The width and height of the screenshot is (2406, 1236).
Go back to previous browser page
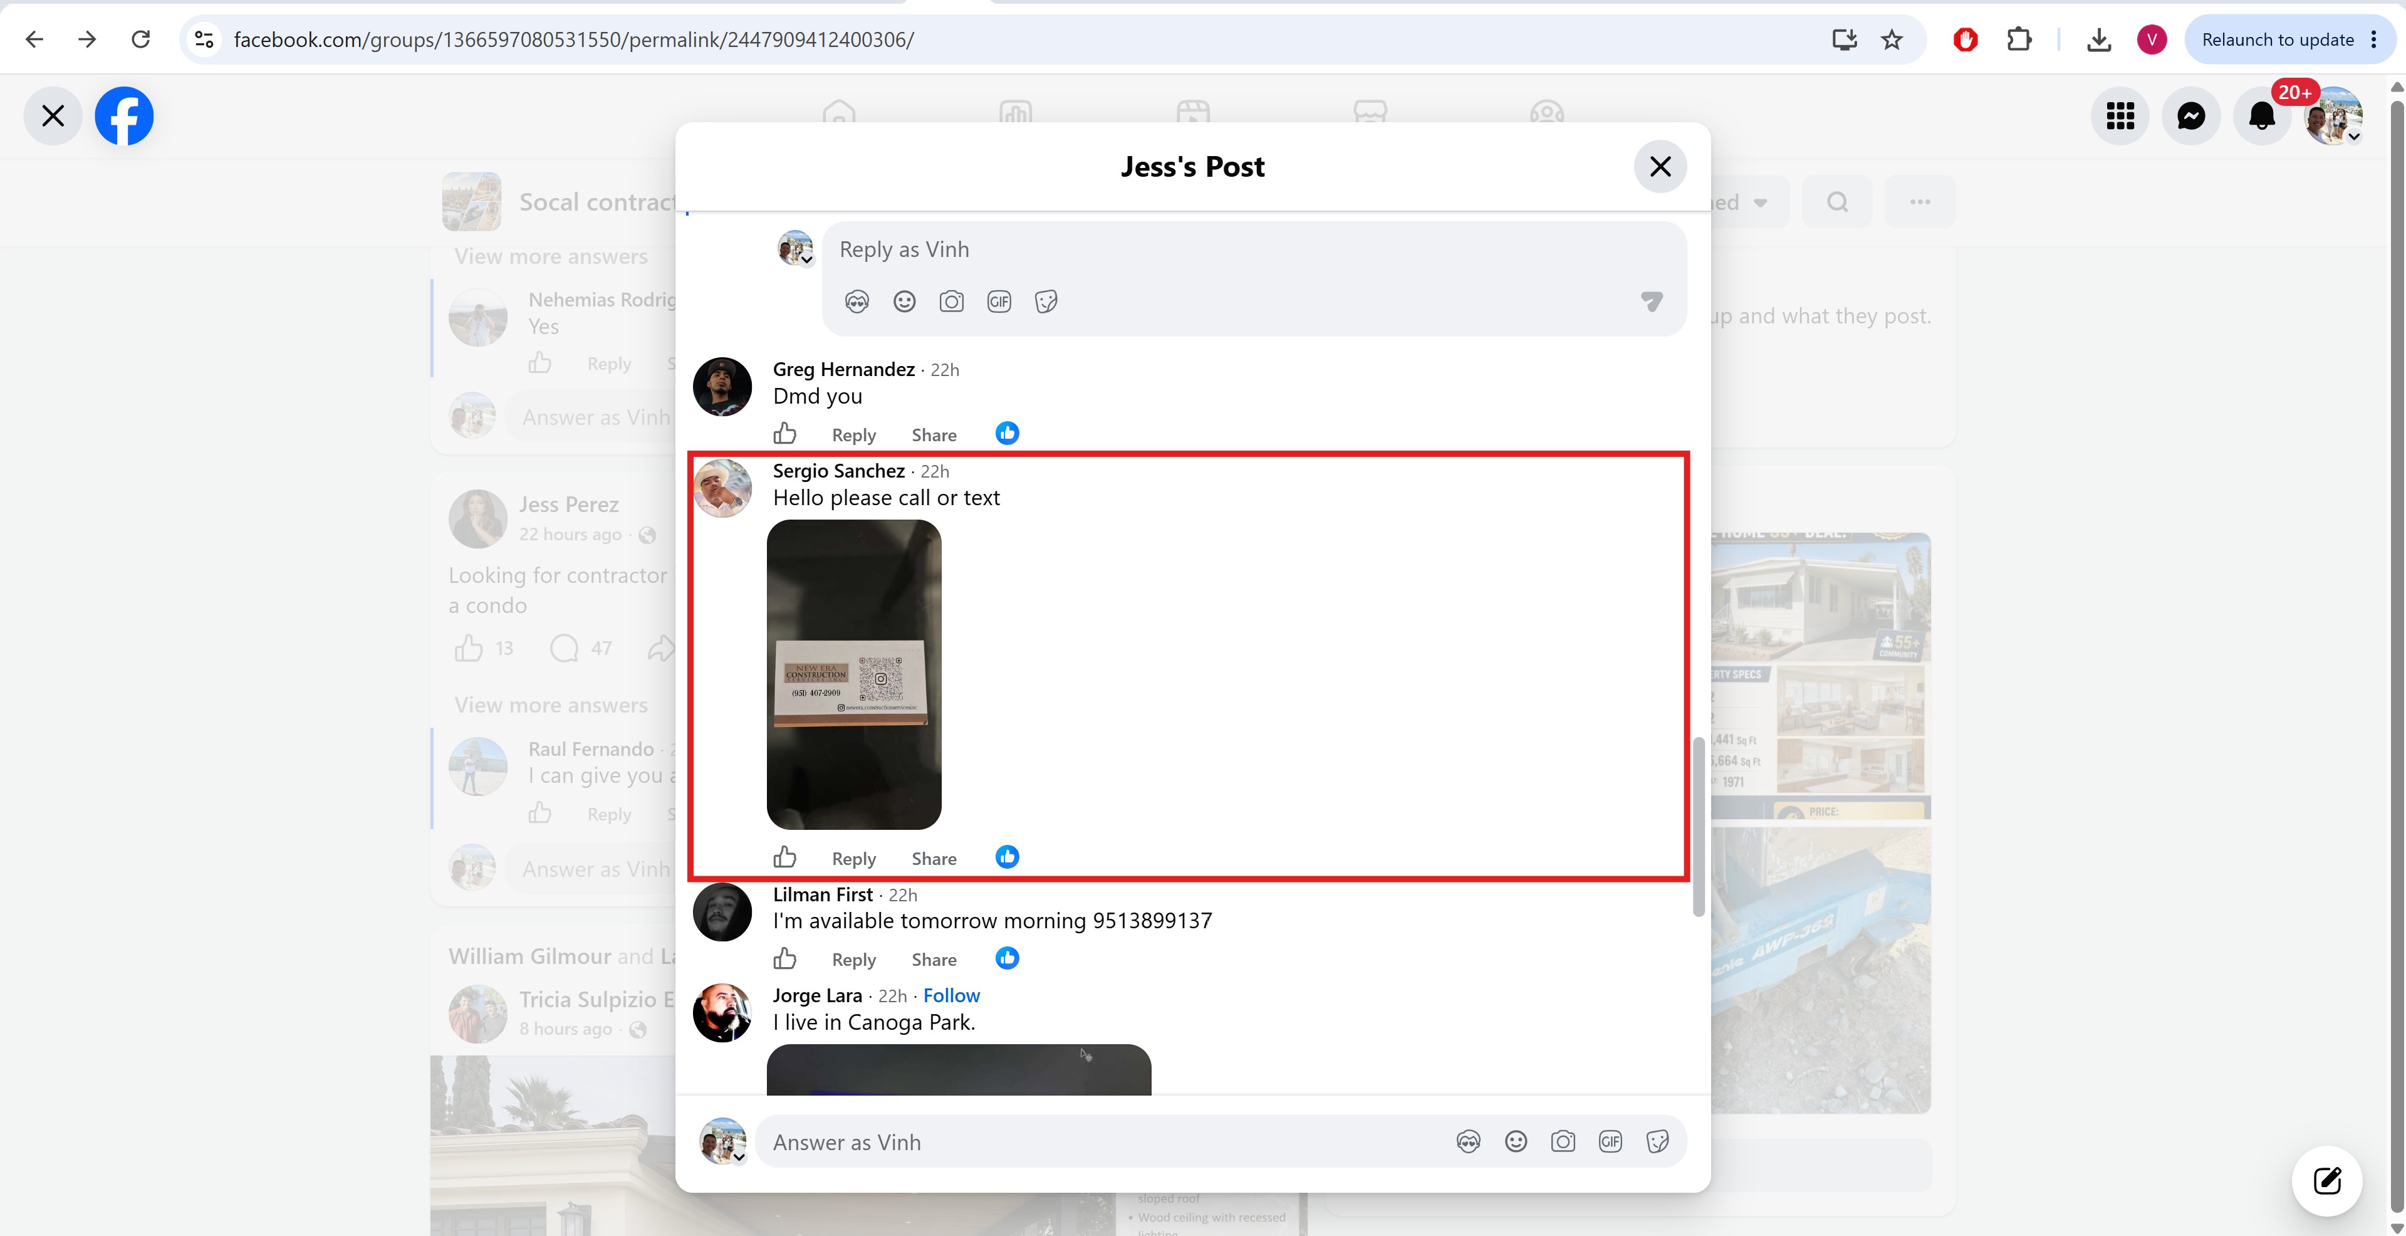point(34,39)
